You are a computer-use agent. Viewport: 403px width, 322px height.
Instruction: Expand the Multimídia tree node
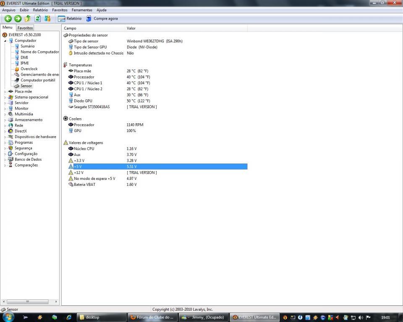(x=5, y=114)
